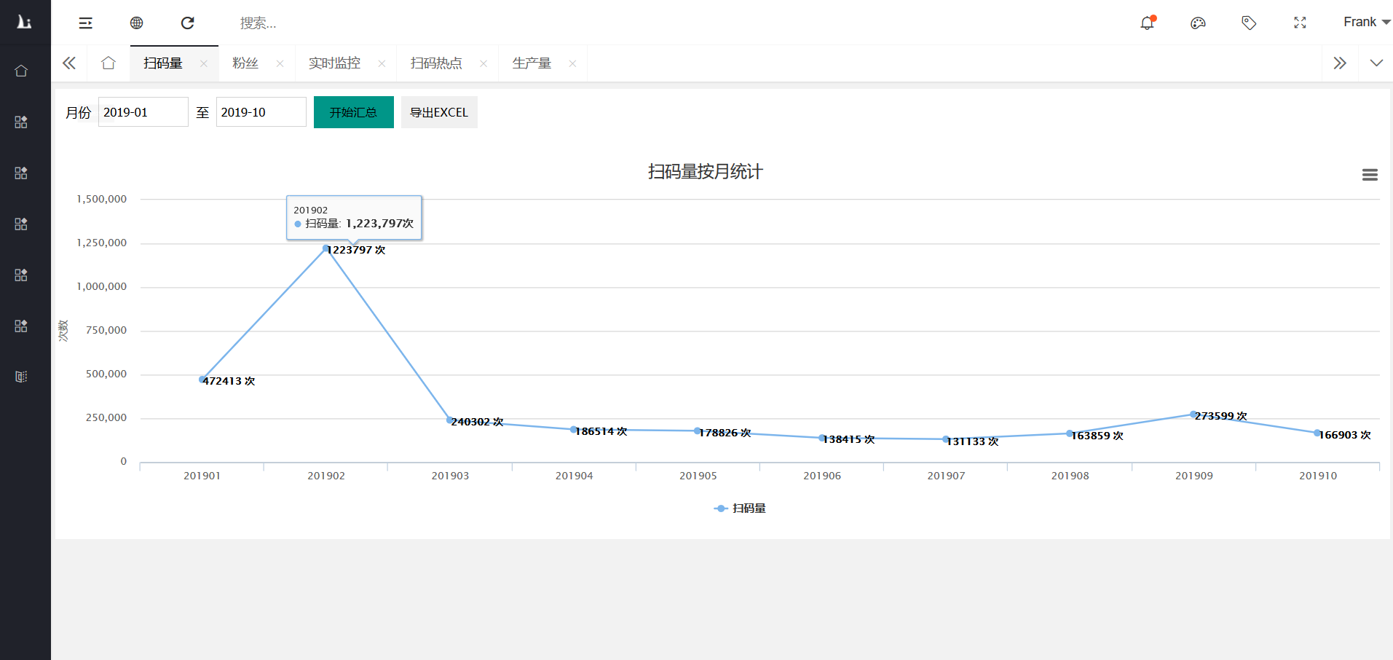Click the 开始汇总 button
Viewport: 1393px width, 660px height.
pyautogui.click(x=353, y=112)
